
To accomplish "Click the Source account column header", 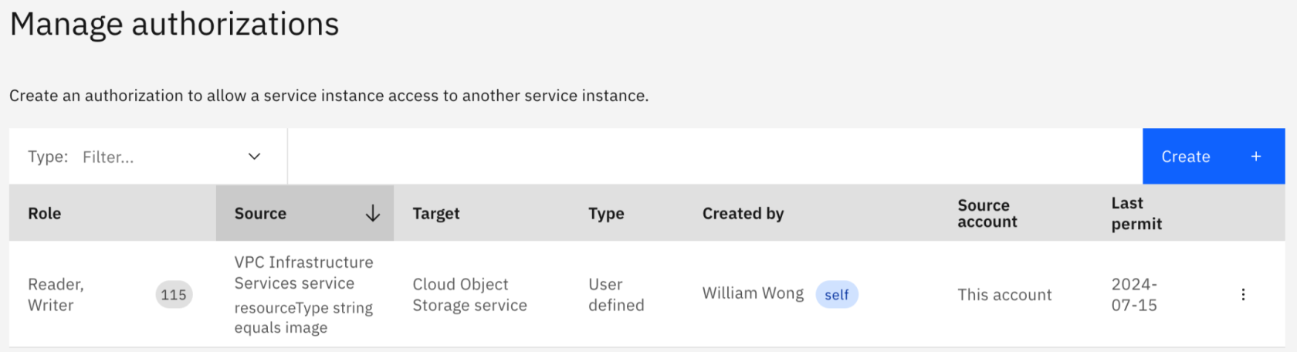I will (987, 214).
